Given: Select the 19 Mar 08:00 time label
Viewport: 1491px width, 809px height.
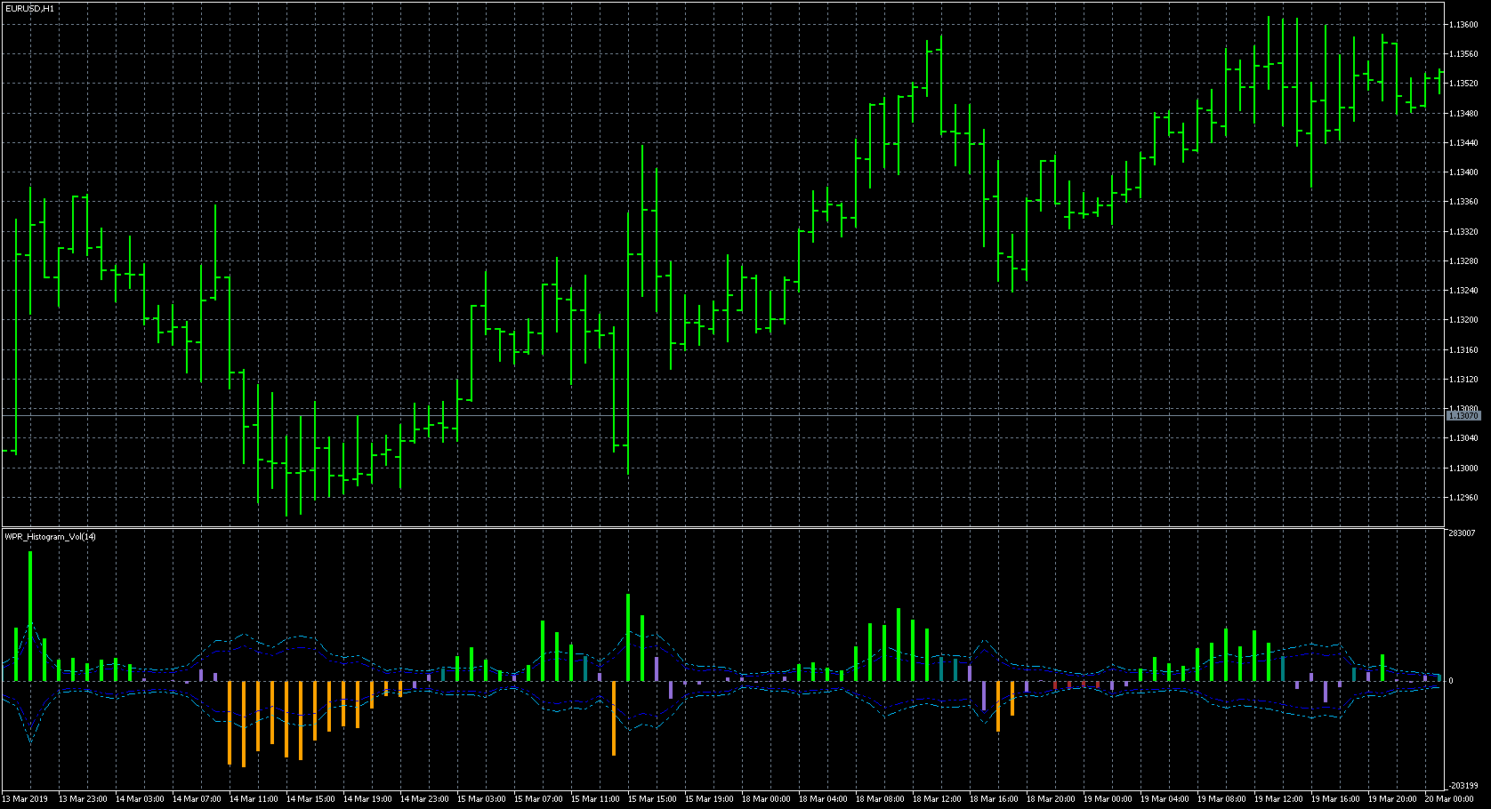Looking at the screenshot, I should tap(1221, 799).
